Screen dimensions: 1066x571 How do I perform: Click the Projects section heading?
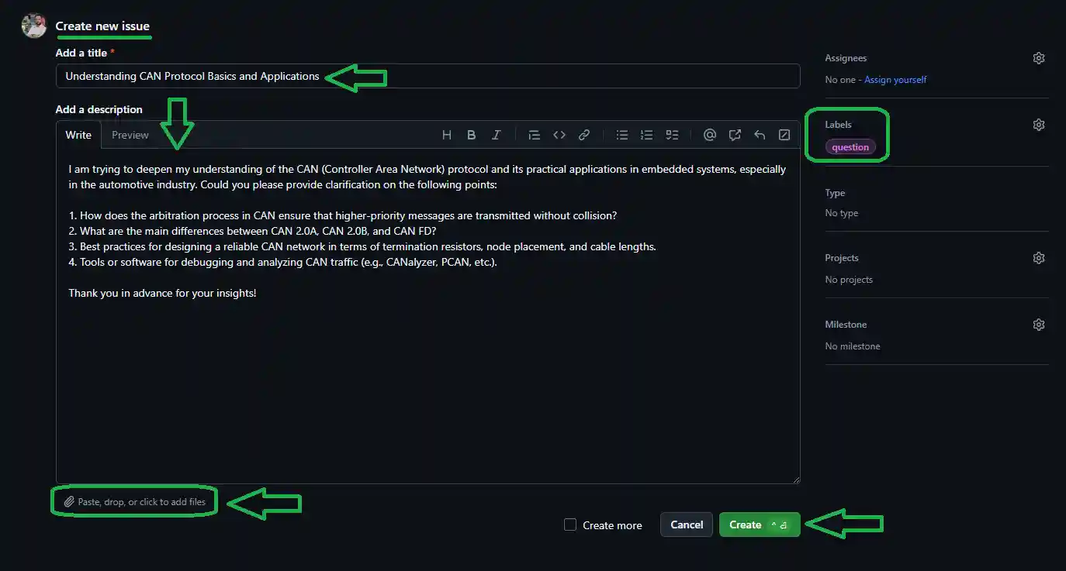point(842,258)
